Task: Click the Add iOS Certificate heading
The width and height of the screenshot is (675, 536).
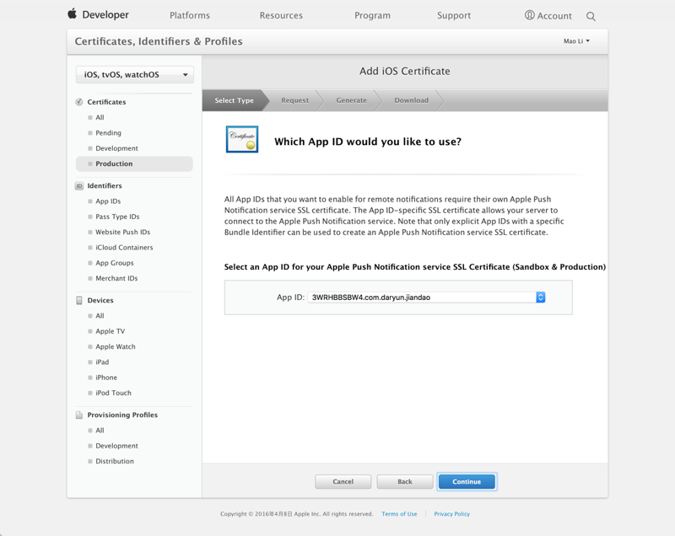Action: coord(405,72)
